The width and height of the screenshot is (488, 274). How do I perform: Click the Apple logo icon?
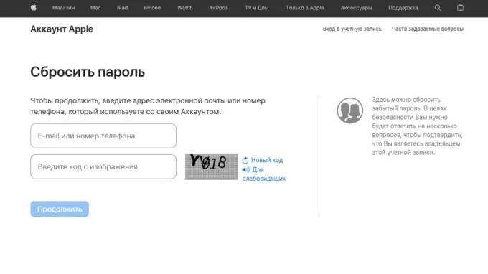pos(34,7)
